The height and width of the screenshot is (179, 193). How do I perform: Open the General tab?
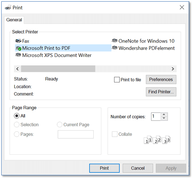pos(14,20)
